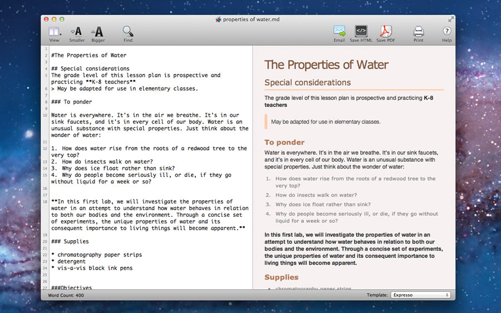The image size is (501, 313).
Task: Open the Find magnifier tool
Action: coord(128,32)
